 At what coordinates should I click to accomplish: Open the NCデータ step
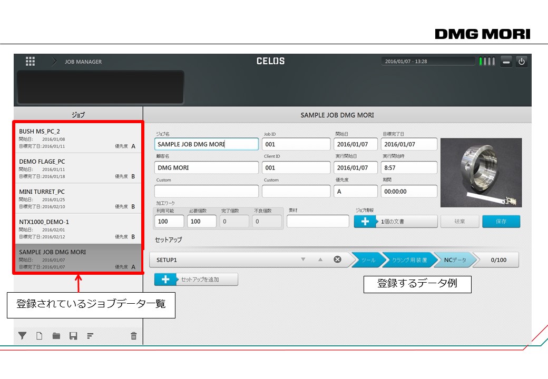(x=455, y=260)
